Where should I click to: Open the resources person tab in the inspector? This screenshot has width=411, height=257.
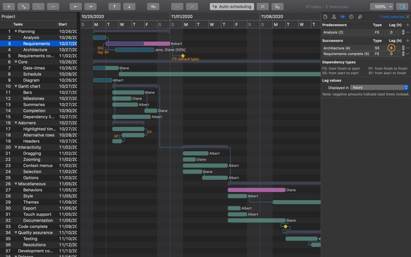click(x=334, y=17)
